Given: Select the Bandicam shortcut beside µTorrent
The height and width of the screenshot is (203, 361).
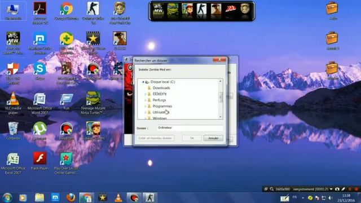Looking at the screenshot, I should [67, 131].
